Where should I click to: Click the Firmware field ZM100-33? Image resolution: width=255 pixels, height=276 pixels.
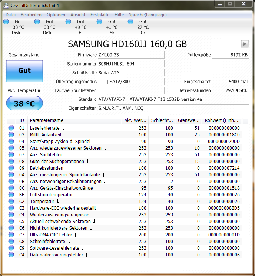(x=131, y=55)
